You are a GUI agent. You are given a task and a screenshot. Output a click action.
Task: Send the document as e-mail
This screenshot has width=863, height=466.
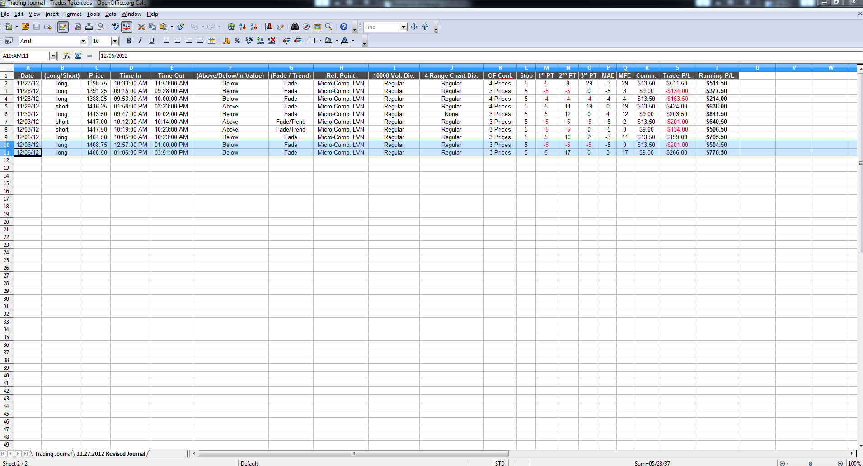point(48,27)
